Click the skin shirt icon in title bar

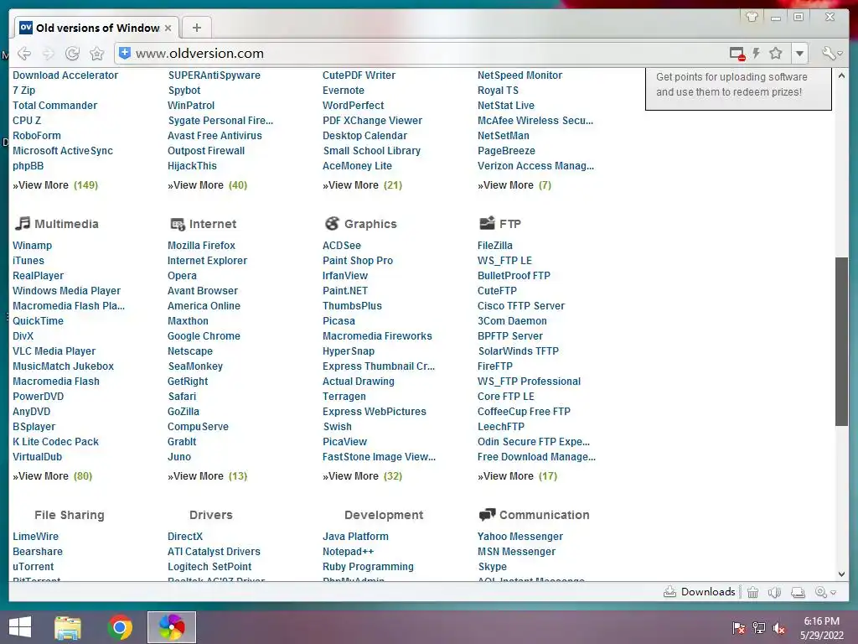[752, 17]
